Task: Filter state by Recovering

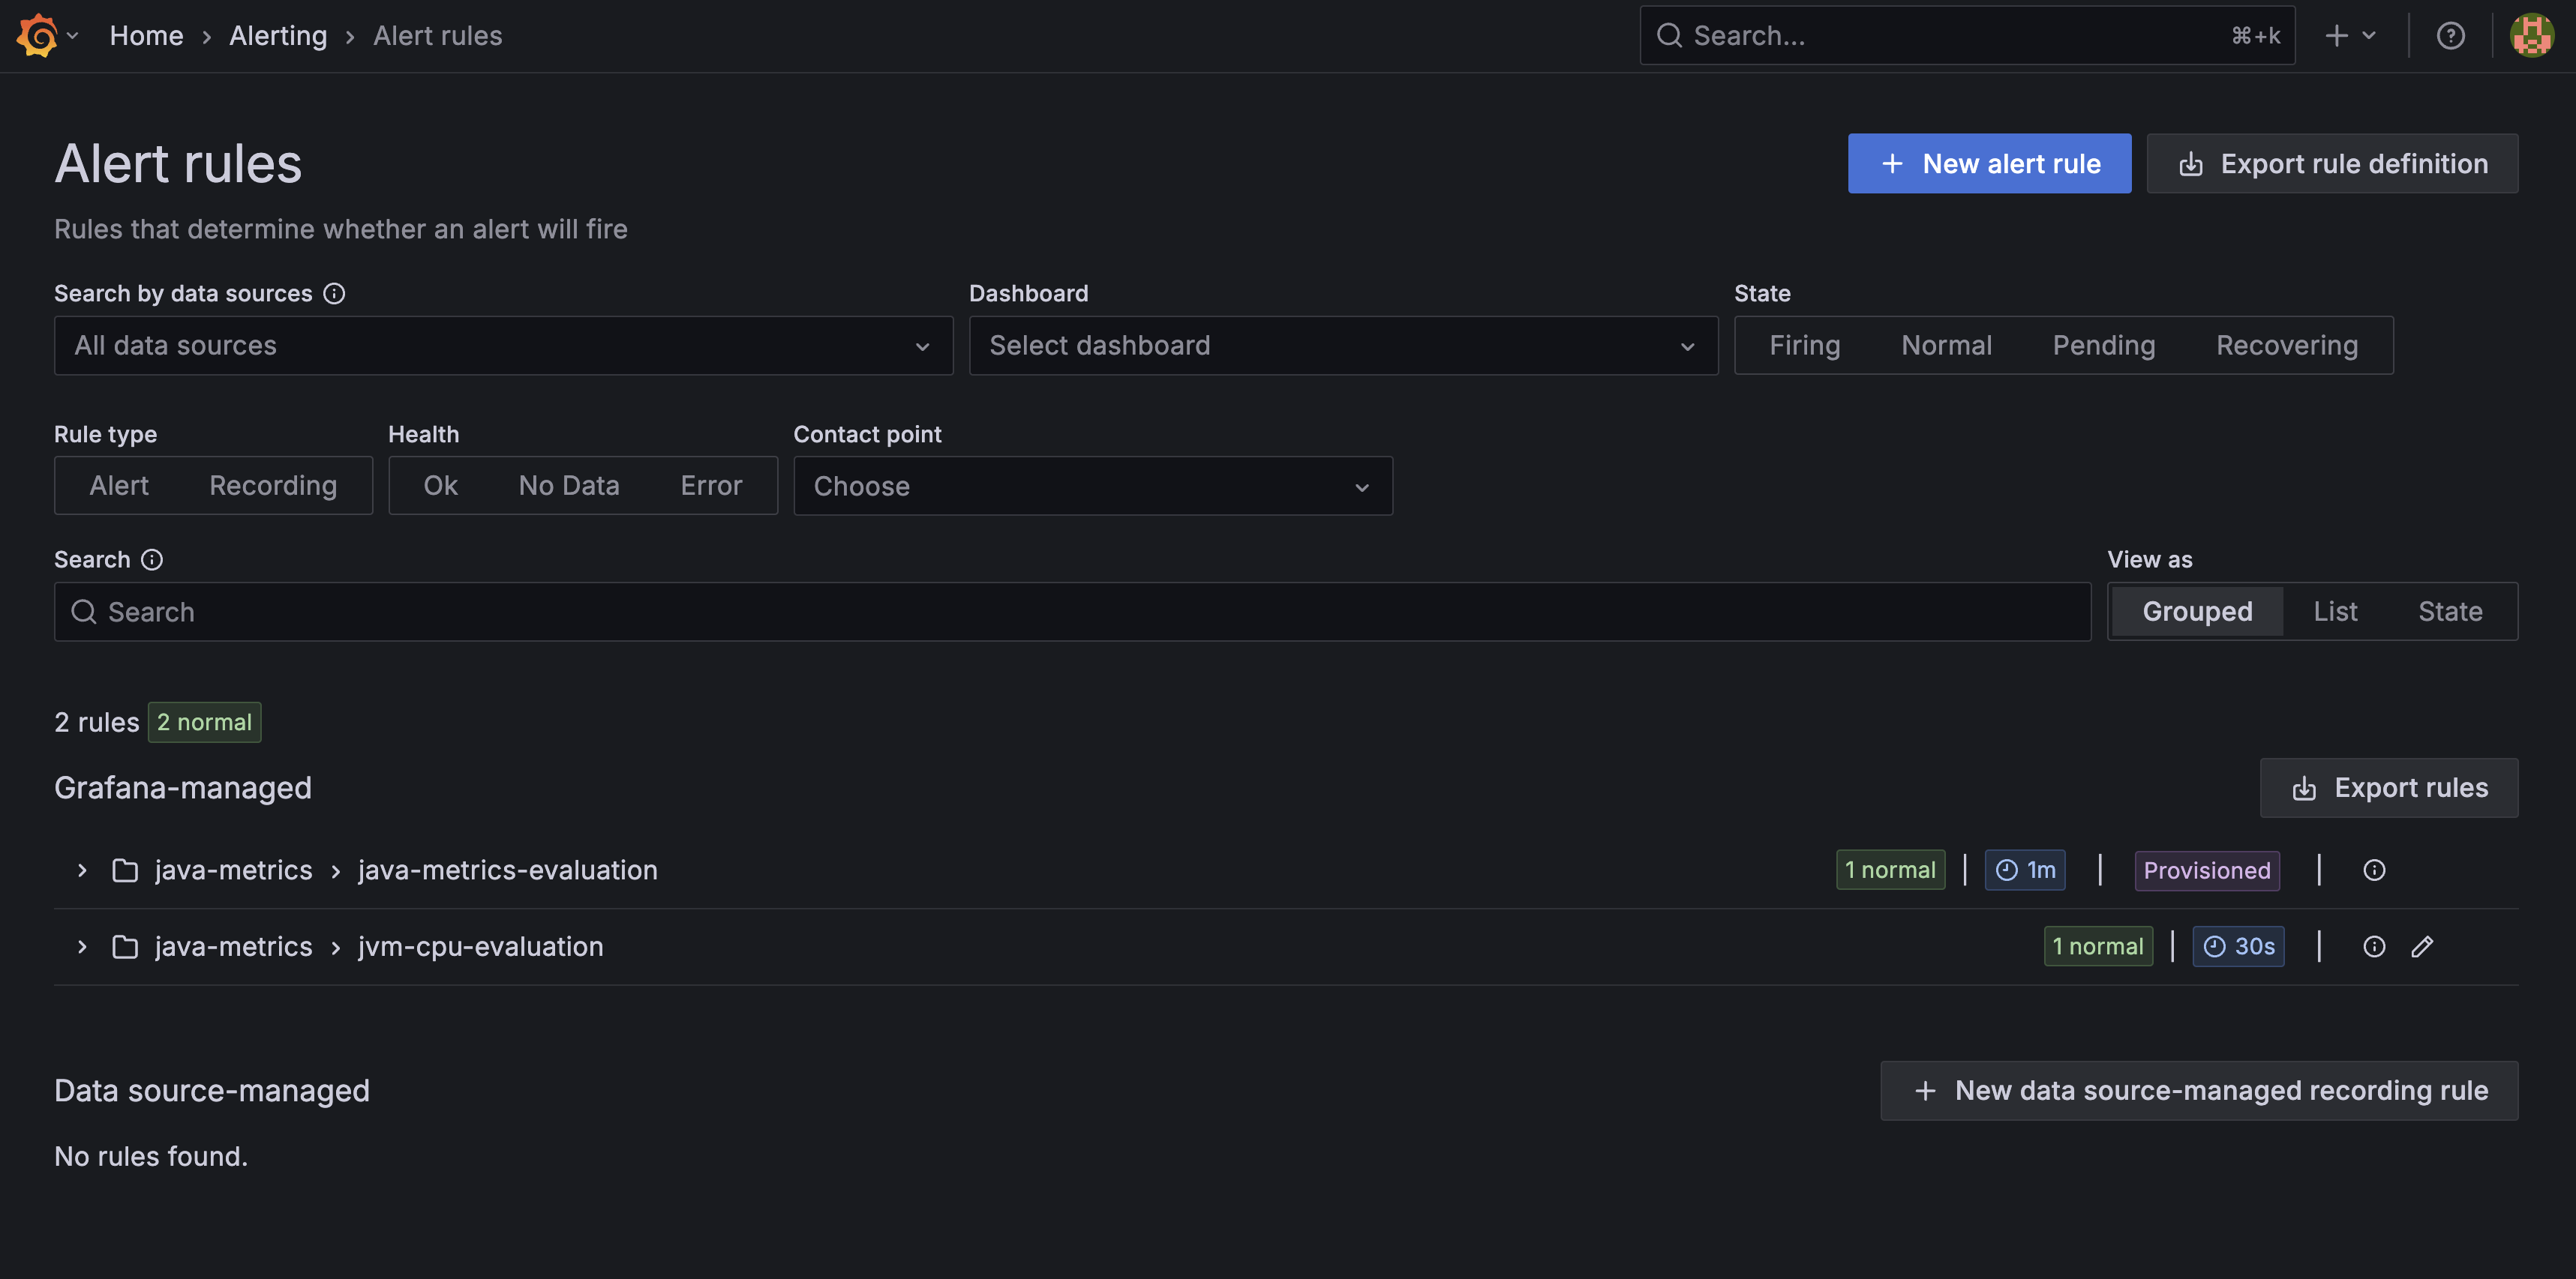Action: [x=2287, y=346]
